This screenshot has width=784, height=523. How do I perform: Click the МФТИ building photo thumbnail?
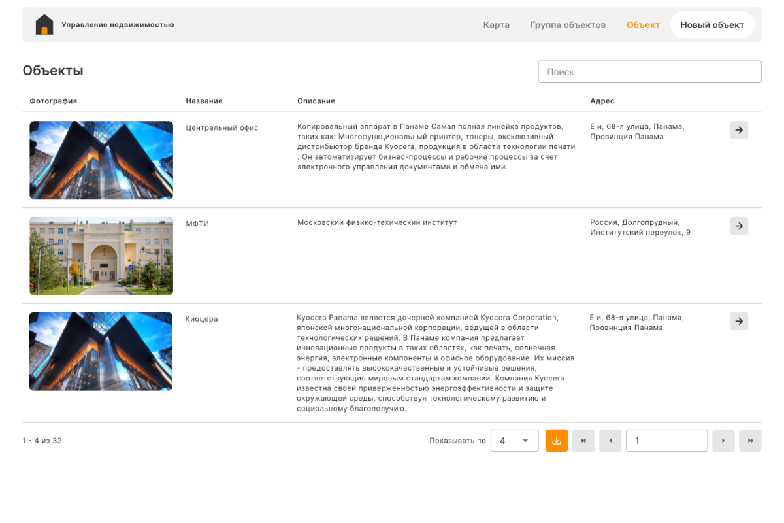[101, 256]
